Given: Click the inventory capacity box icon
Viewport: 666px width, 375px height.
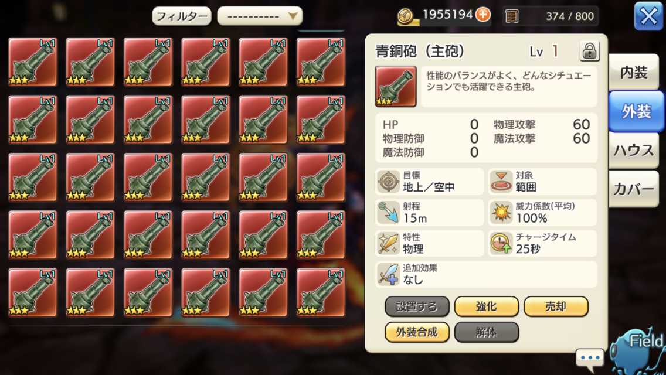Looking at the screenshot, I should pyautogui.click(x=512, y=16).
